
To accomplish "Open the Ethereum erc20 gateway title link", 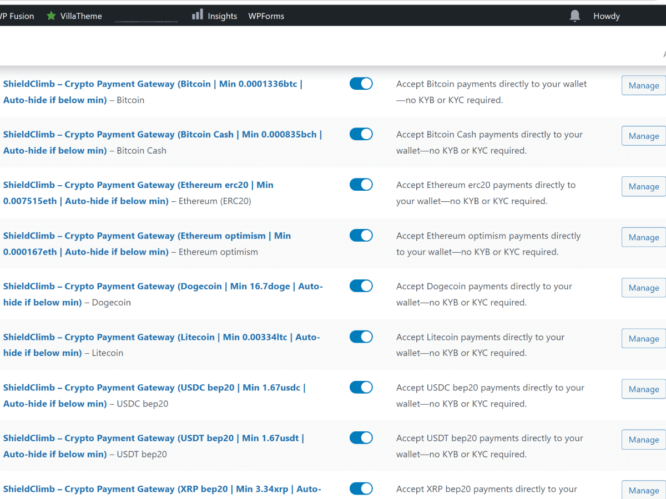I will pos(139,193).
